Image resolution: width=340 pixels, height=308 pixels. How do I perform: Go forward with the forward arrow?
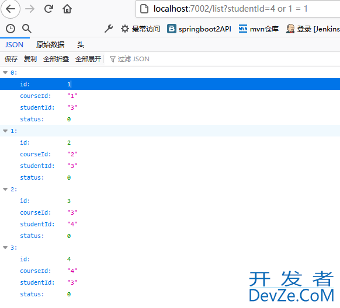pos(30,9)
